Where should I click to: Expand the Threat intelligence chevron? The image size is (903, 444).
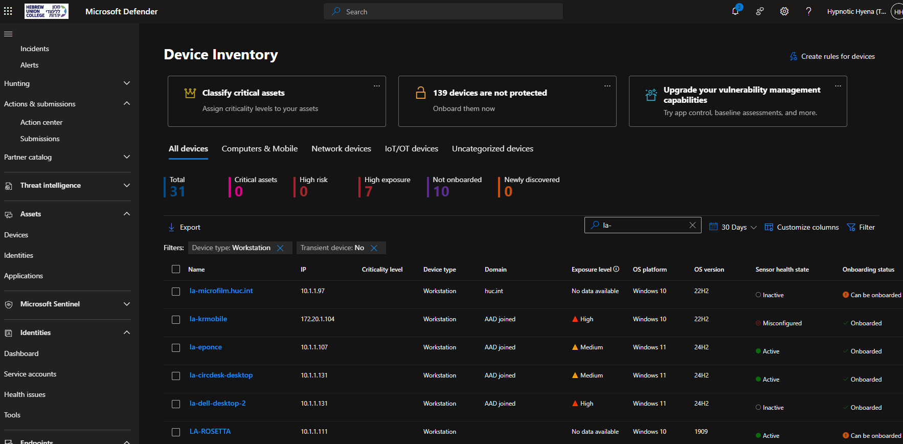click(x=127, y=186)
